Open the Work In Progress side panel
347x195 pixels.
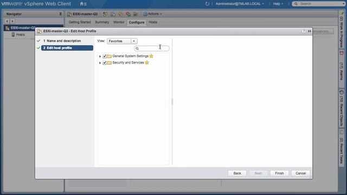(342, 30)
